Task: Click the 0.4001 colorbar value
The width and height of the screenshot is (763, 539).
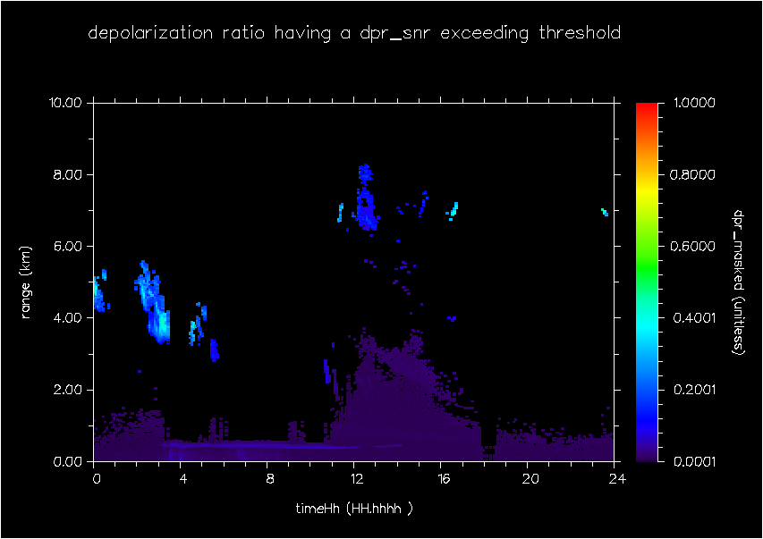Action: (693, 318)
